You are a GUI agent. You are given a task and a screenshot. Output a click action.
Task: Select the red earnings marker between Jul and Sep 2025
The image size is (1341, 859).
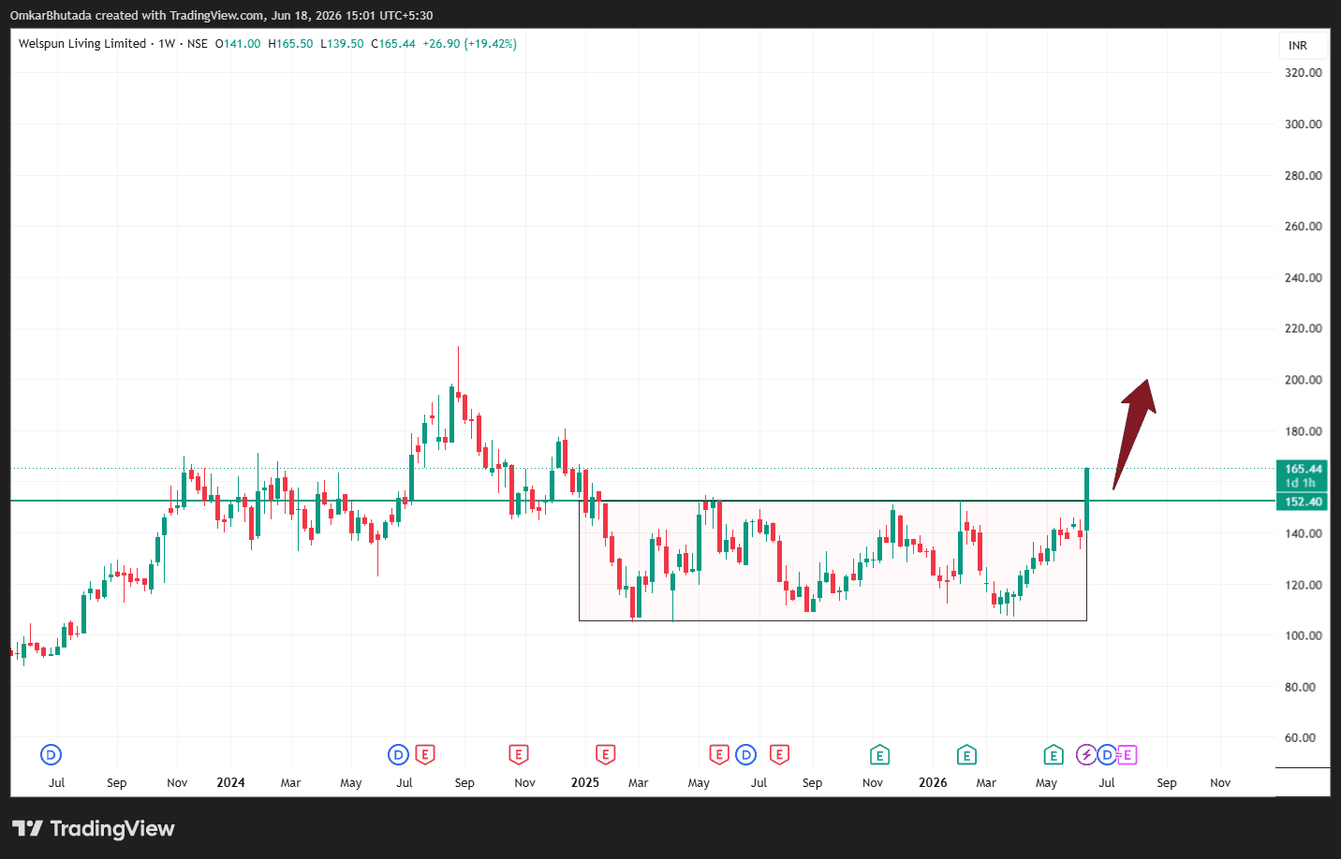click(779, 754)
